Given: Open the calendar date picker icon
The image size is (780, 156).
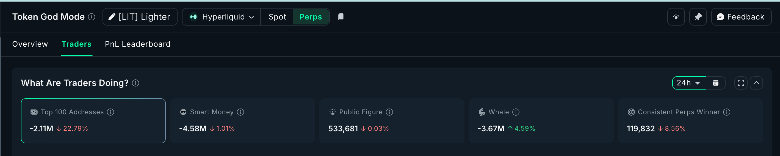Looking at the screenshot, I should 715,83.
